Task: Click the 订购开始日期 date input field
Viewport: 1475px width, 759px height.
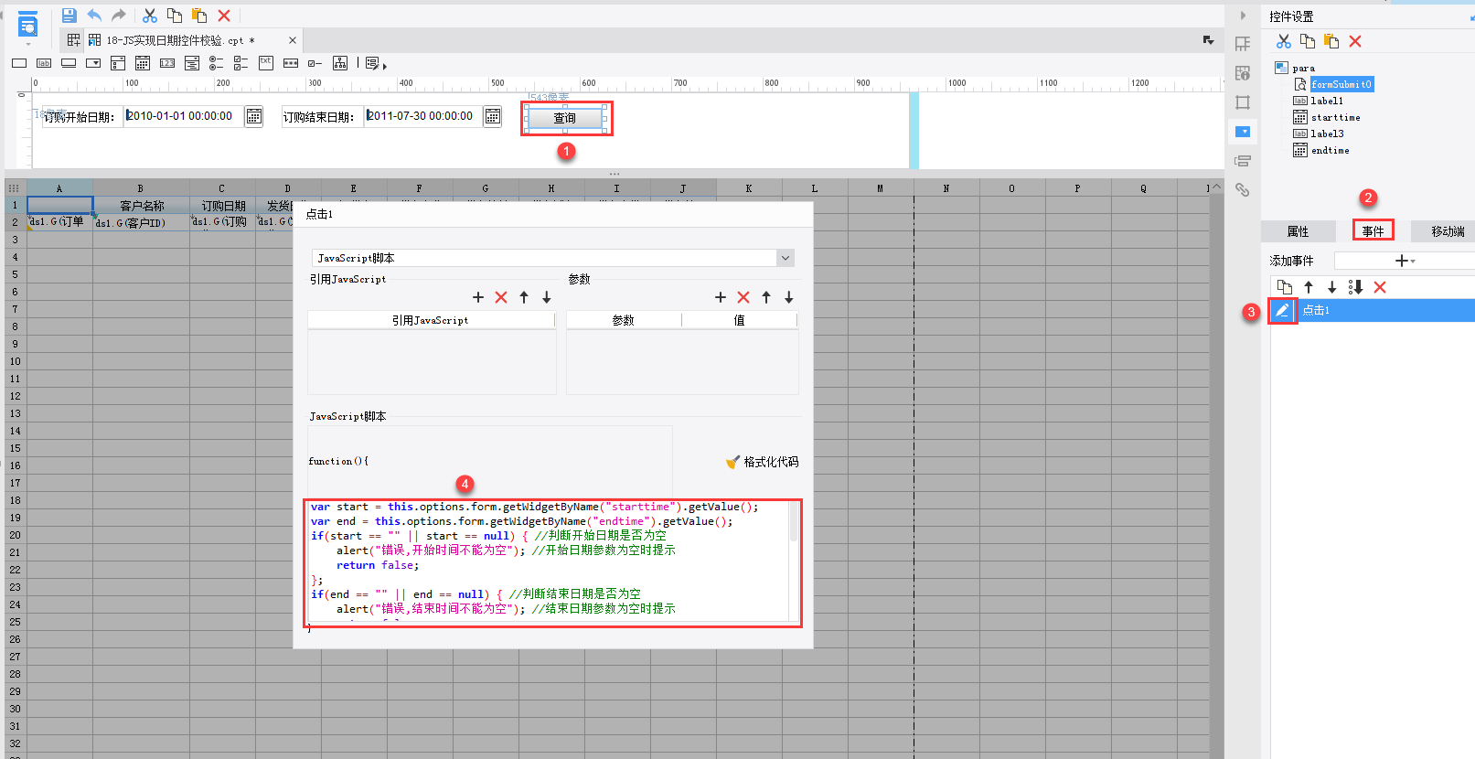Action: (184, 116)
